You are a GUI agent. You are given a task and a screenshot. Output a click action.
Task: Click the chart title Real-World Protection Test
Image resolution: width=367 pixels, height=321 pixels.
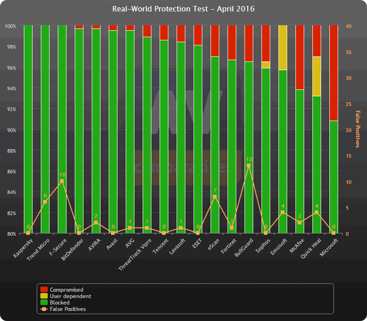tap(183, 9)
